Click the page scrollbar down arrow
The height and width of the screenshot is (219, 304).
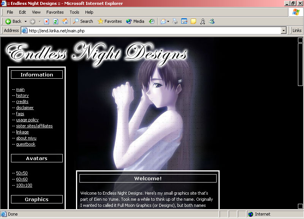(x=300, y=206)
